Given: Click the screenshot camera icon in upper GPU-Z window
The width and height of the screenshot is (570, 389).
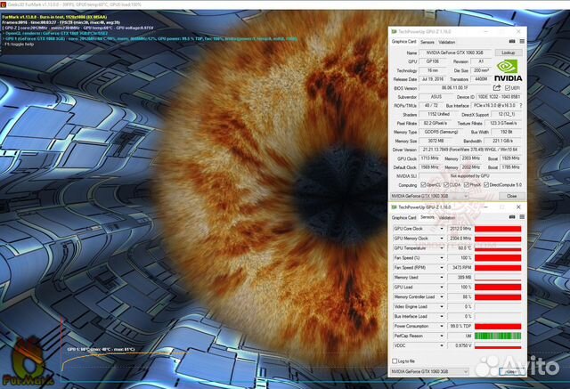Looking at the screenshot, I should [512, 42].
